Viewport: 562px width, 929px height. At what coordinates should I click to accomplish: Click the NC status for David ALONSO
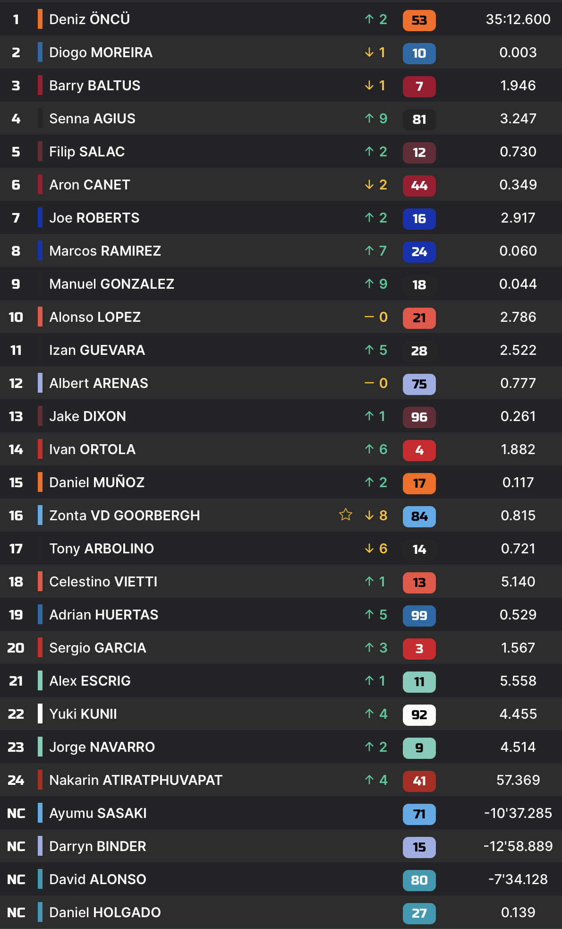tap(16, 879)
